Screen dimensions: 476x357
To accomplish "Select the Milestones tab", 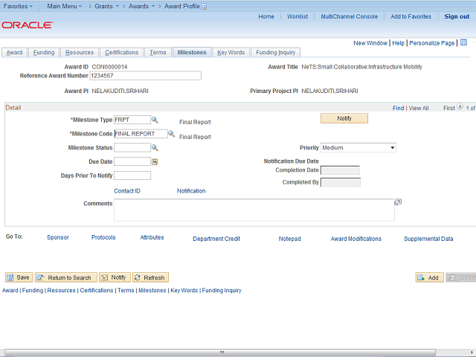I will click(192, 52).
